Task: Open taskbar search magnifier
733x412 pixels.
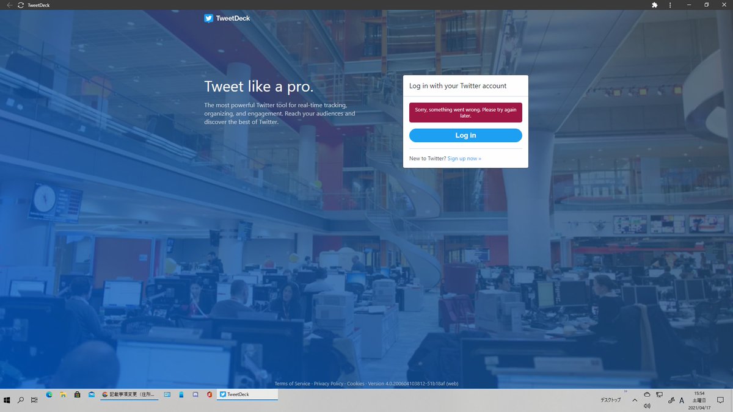Action: (21, 400)
